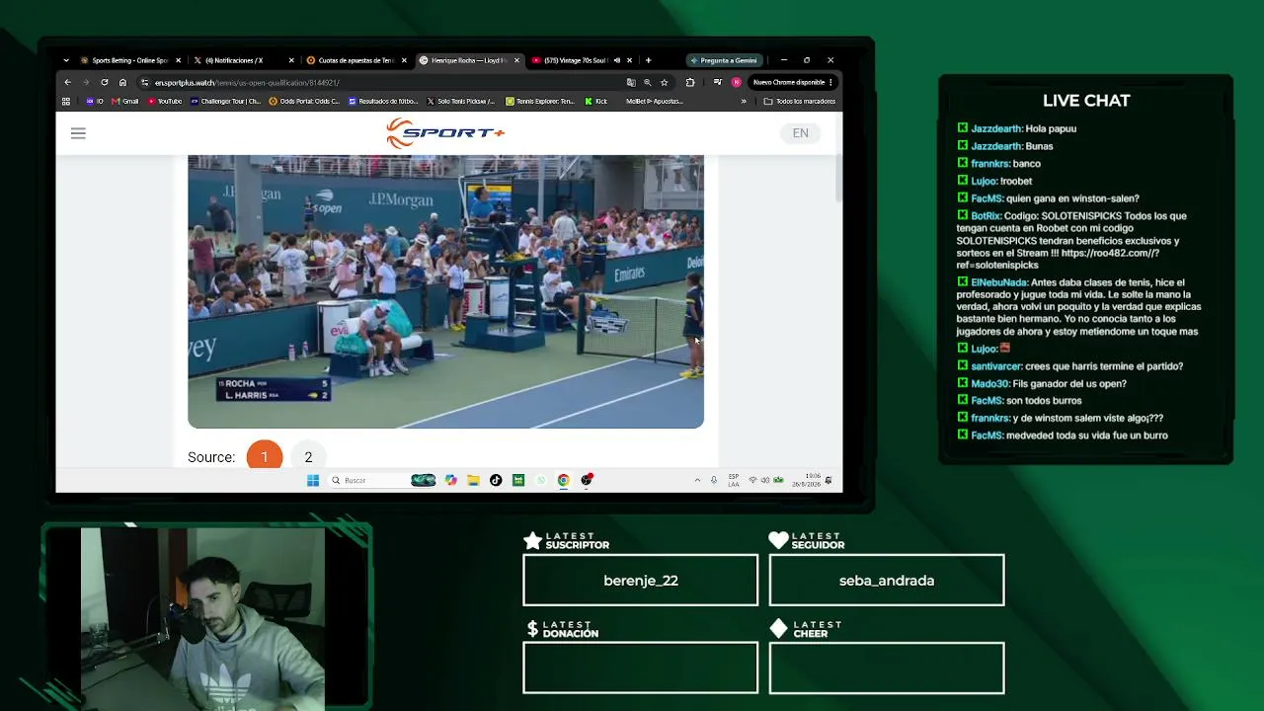Viewport: 1264px width, 711px height.
Task: Reload the current page
Action: coord(104,82)
